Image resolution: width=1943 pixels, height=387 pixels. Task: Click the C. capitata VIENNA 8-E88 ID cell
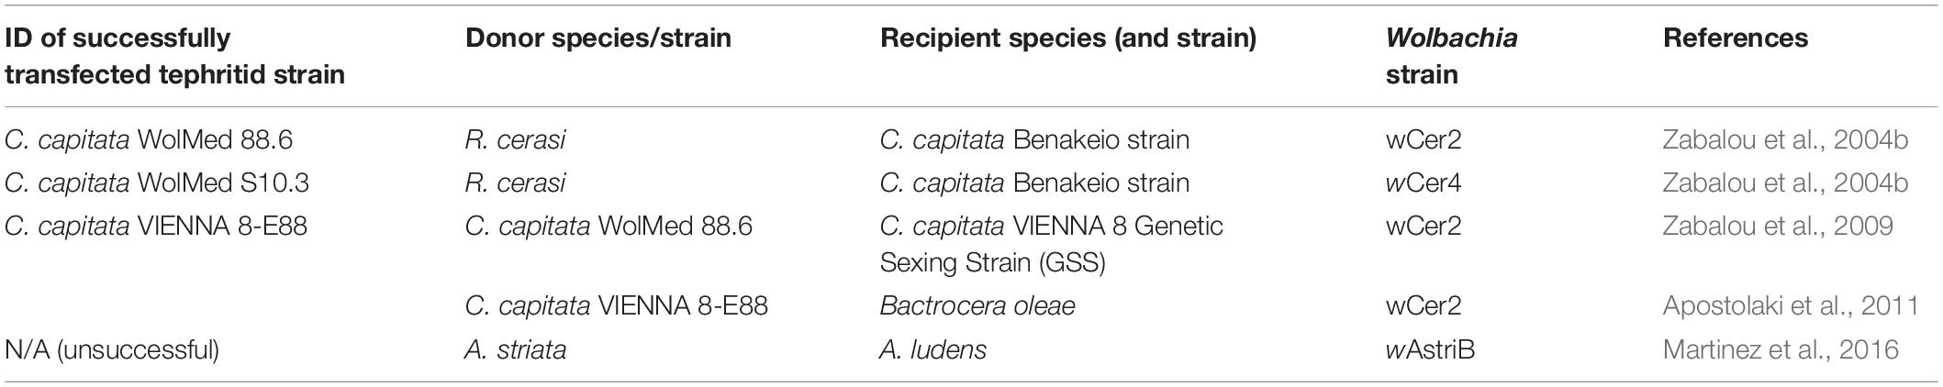156,226
